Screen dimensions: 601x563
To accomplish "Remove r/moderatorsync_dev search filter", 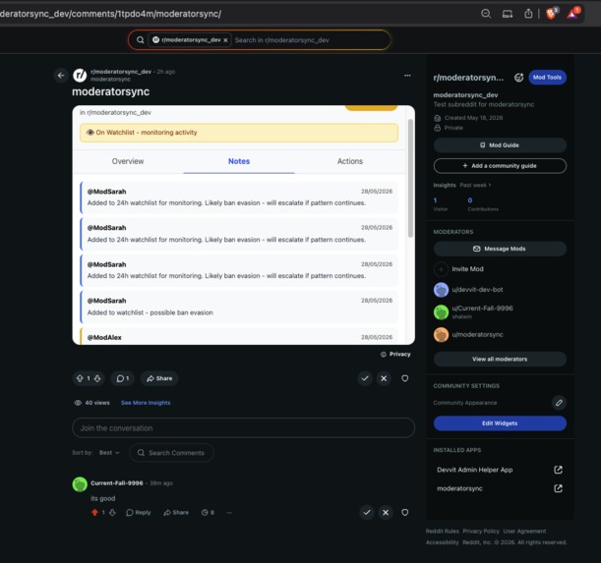I will pos(225,40).
